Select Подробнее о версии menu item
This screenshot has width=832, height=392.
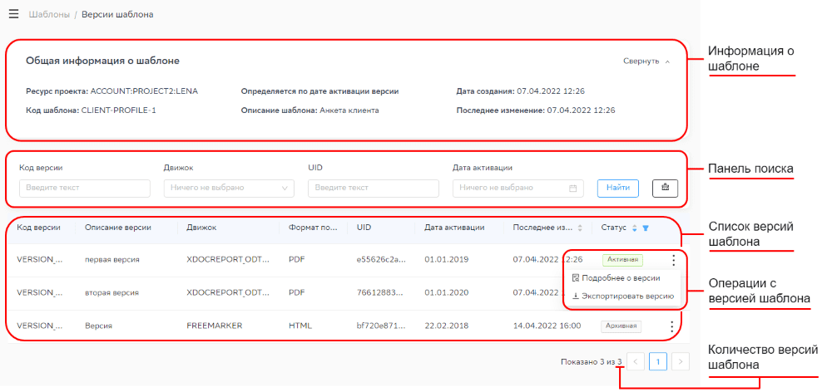[622, 278]
